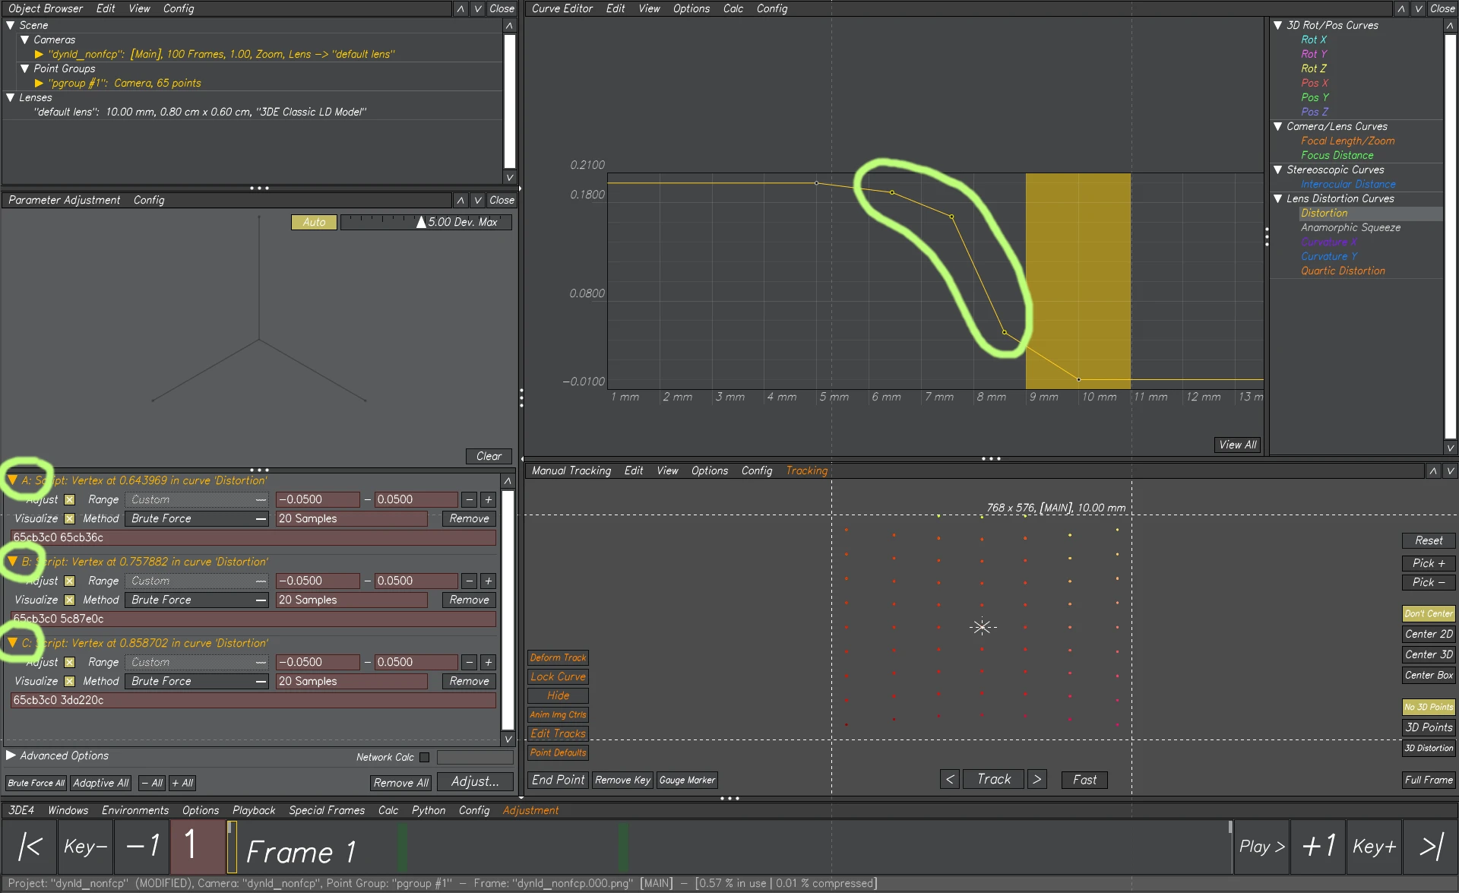Collapse Object Browser pane with up arrow
Viewport: 1459px width, 893px height.
(460, 8)
